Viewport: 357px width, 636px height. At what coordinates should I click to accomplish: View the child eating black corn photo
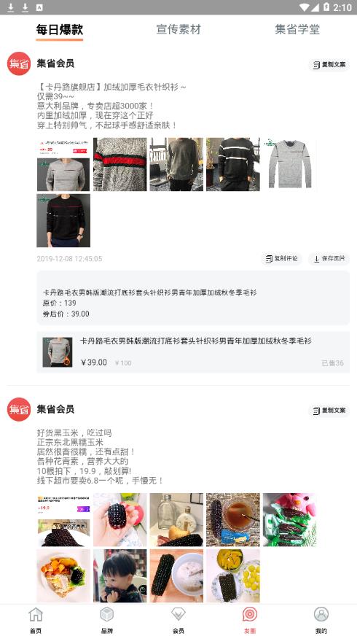pyautogui.click(x=120, y=575)
